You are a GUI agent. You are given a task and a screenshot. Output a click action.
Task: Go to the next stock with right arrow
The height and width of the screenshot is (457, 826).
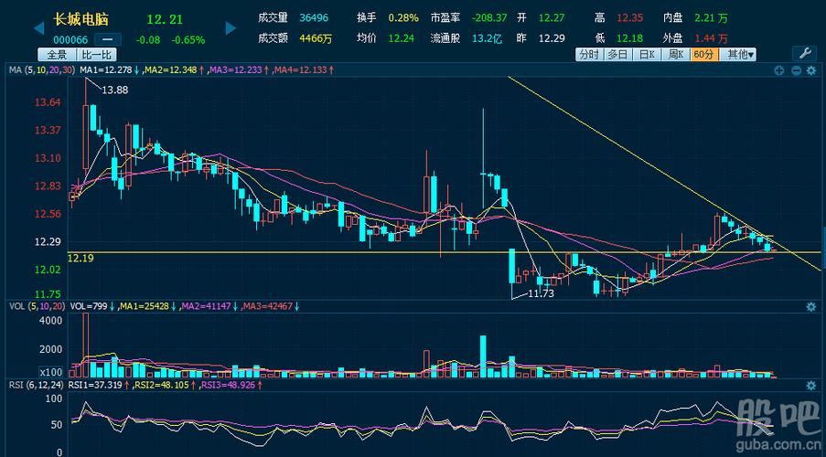click(231, 28)
